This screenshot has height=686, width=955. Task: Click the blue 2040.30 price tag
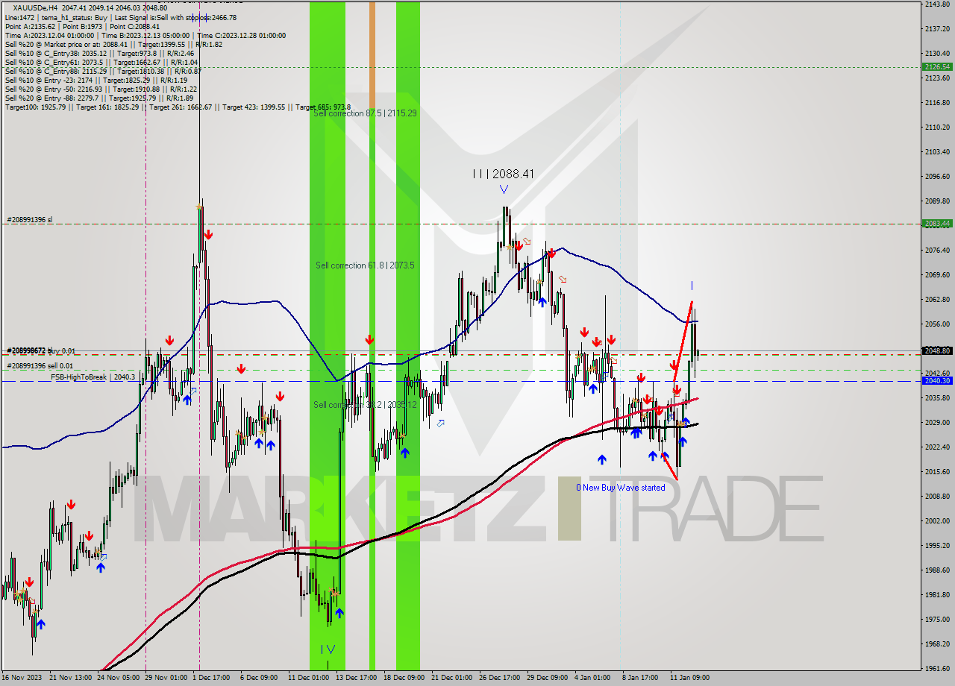pos(937,380)
